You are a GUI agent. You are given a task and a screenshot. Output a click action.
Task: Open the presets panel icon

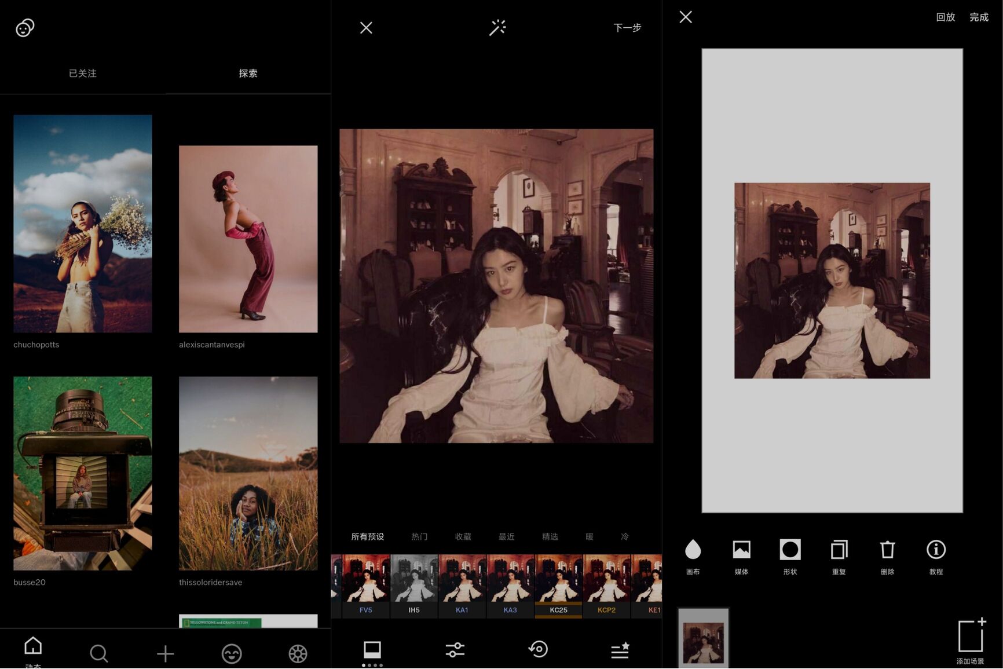coord(372,650)
